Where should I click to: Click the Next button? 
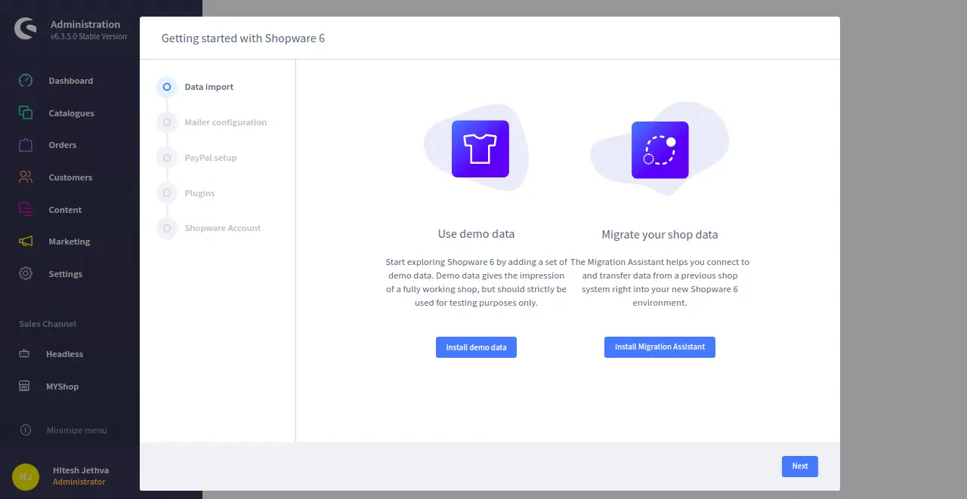tap(800, 467)
